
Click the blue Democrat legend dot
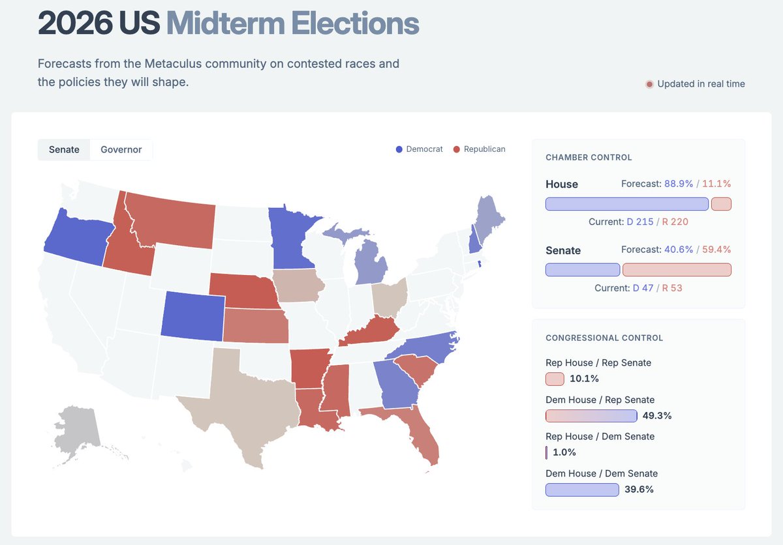coord(399,149)
